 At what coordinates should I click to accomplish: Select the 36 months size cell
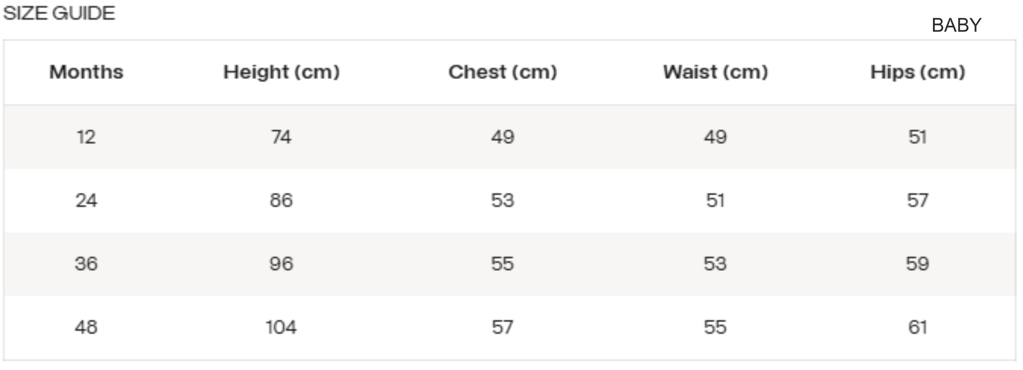click(86, 264)
